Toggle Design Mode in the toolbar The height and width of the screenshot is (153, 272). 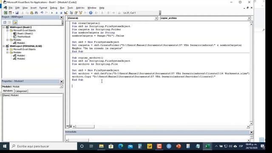pos(66,13)
